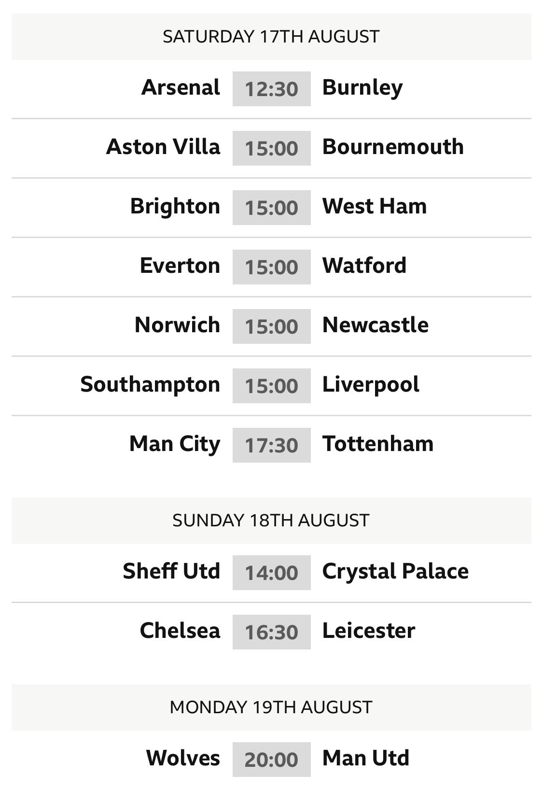This screenshot has height=790, width=543.
Task: Click the Norwich v Newcastle 15:00 time box
Action: coord(271,326)
